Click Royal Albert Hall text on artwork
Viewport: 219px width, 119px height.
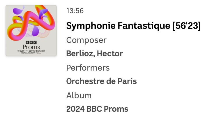(x=31, y=53)
